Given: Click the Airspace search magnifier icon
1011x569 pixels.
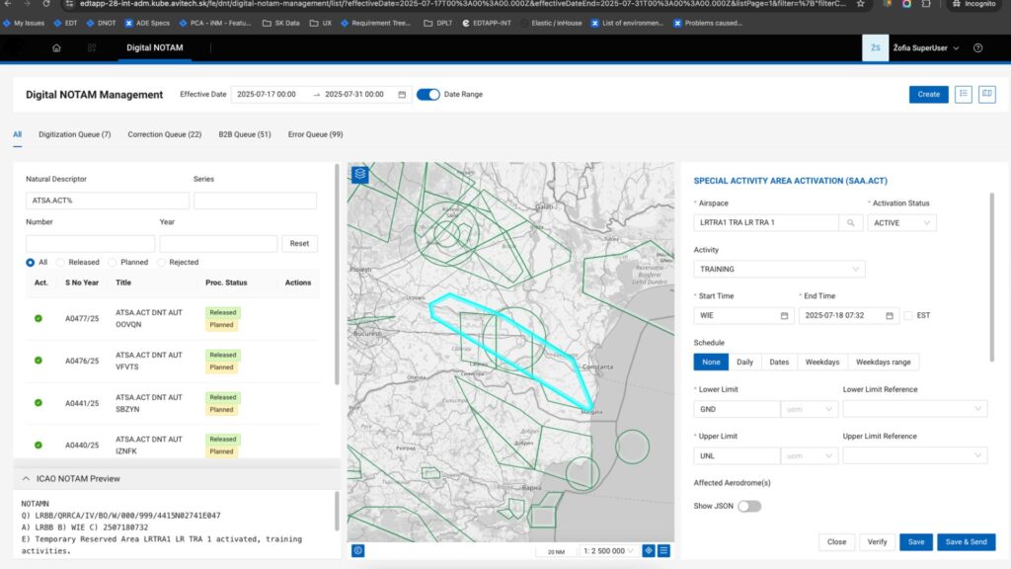Looking at the screenshot, I should pos(849,223).
